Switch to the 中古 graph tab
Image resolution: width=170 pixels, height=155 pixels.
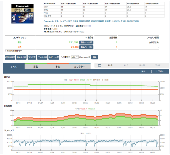[57, 67]
